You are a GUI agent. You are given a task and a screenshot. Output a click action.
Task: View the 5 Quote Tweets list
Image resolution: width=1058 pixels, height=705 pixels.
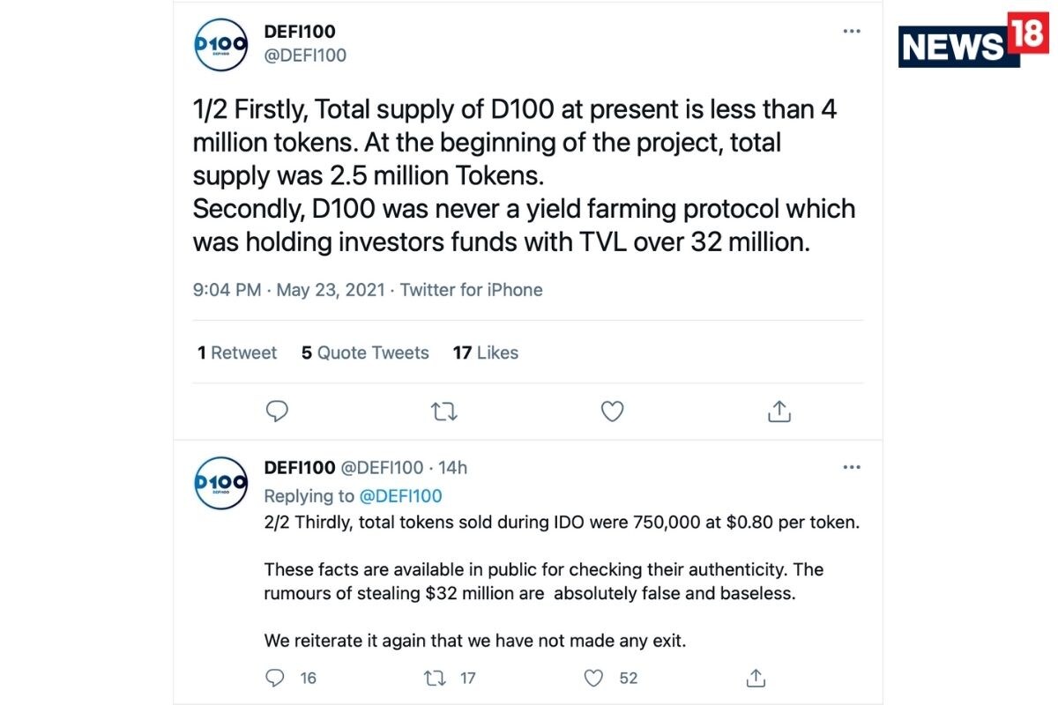coord(365,352)
